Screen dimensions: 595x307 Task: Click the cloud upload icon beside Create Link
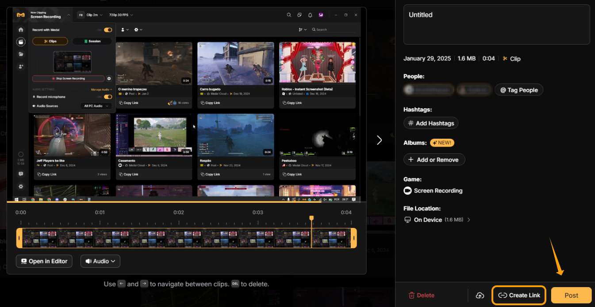tap(480, 296)
